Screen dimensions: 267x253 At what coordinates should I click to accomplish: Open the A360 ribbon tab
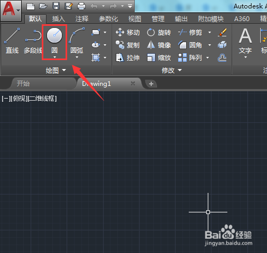click(242, 19)
